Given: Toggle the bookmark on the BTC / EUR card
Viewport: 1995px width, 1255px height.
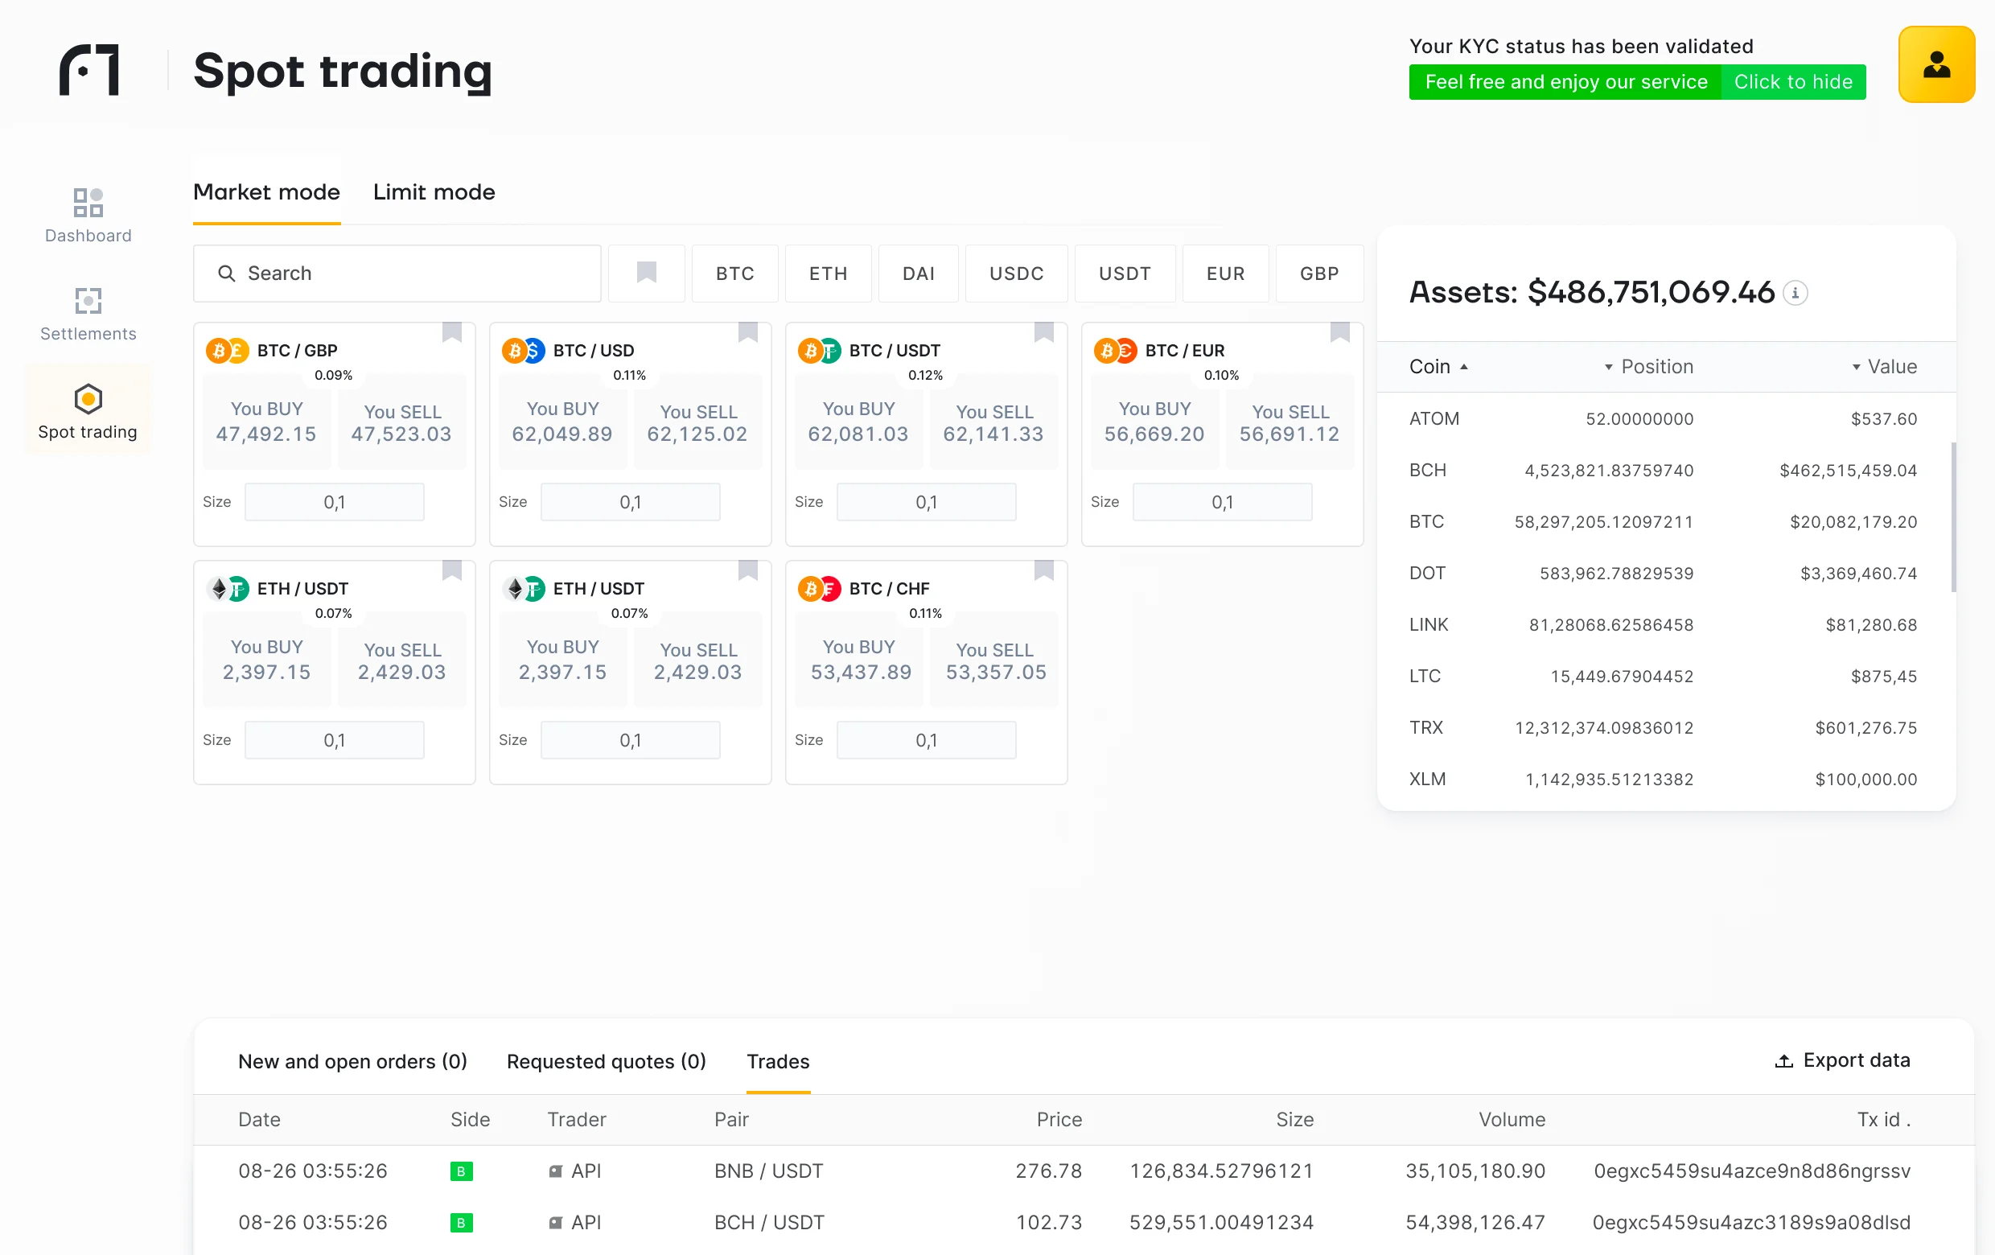Looking at the screenshot, I should tap(1340, 331).
